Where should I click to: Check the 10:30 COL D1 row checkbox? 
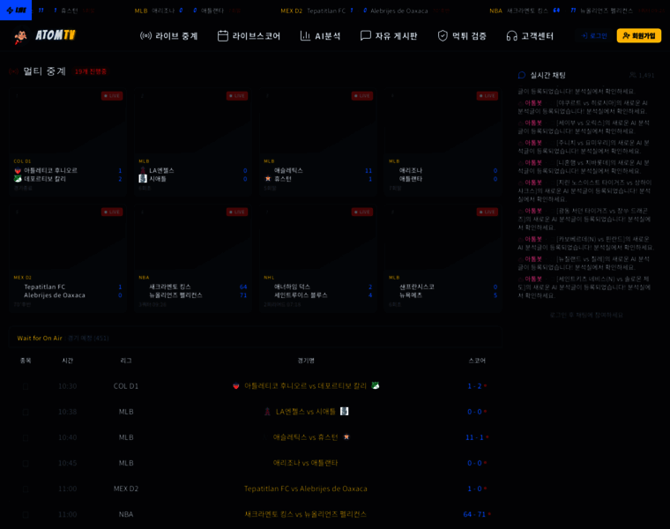pos(26,386)
